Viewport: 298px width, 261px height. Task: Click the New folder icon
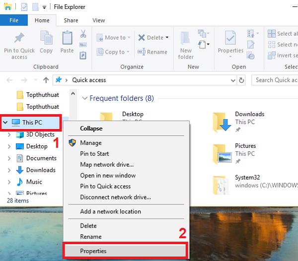point(186,39)
